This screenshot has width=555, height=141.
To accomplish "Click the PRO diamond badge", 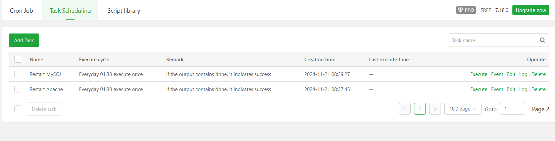I will [466, 10].
